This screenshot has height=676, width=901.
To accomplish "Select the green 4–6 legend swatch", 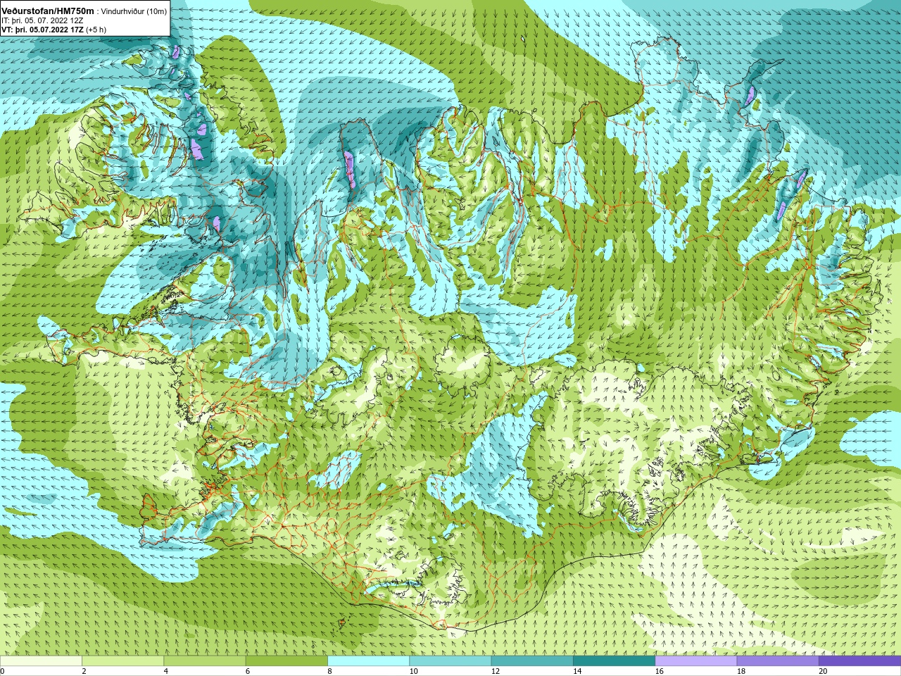I will pyautogui.click(x=205, y=661).
